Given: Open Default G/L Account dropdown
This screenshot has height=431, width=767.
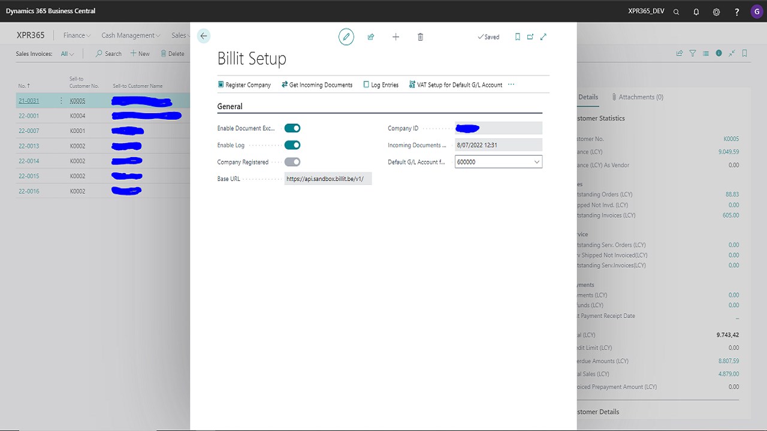Looking at the screenshot, I should tap(537, 162).
